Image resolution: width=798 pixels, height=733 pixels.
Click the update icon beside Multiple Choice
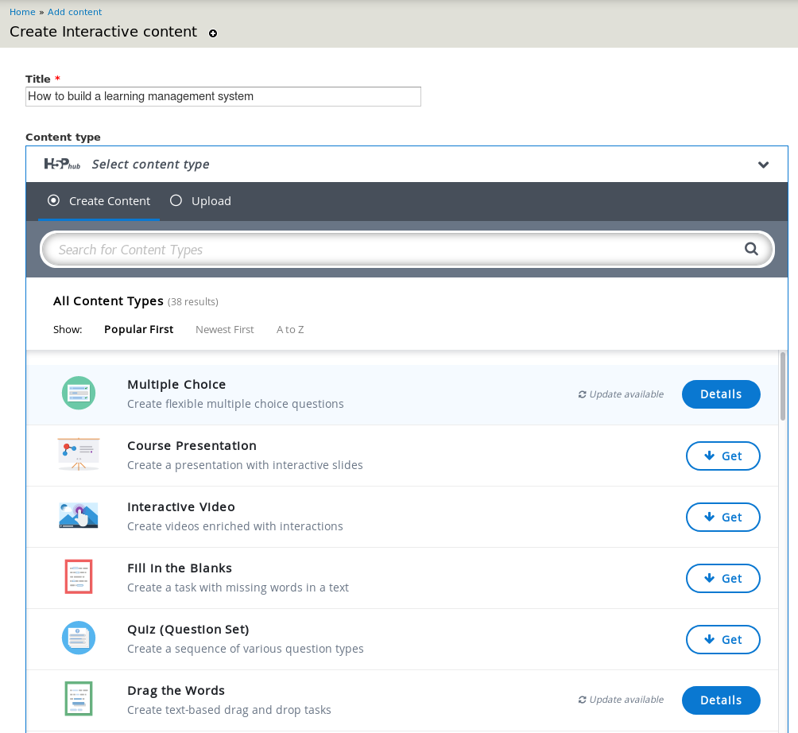[581, 394]
